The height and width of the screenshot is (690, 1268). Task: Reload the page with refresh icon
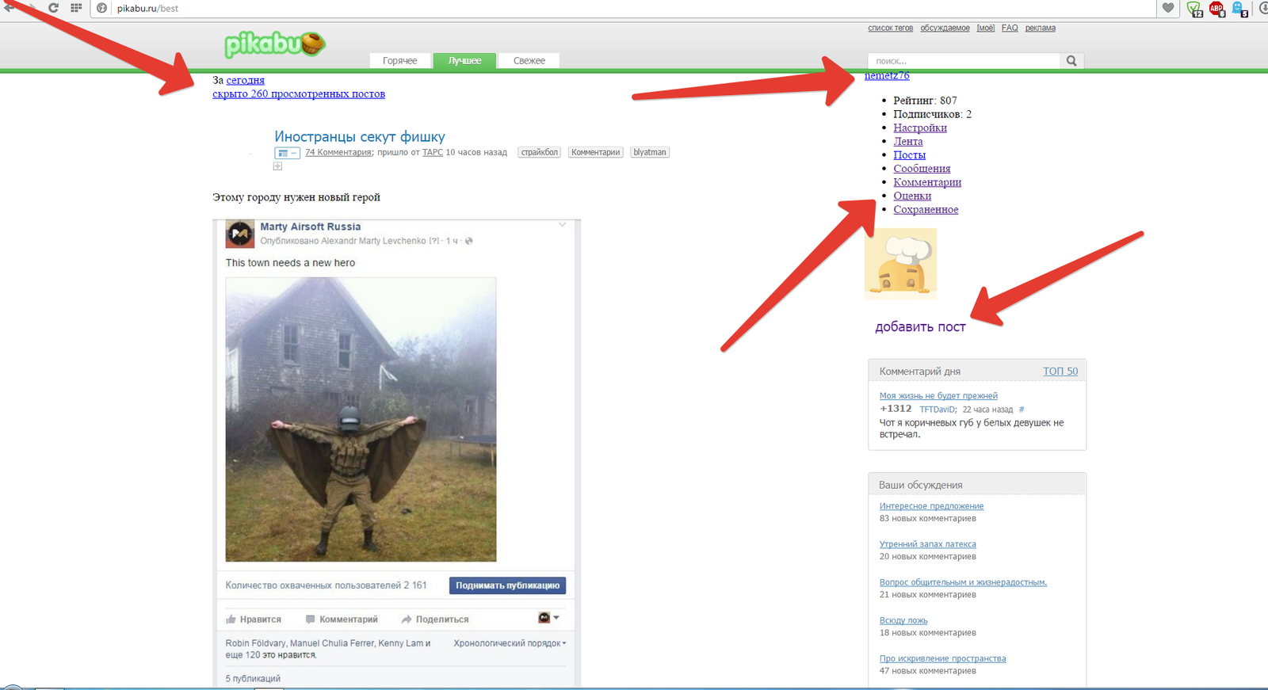tap(53, 8)
